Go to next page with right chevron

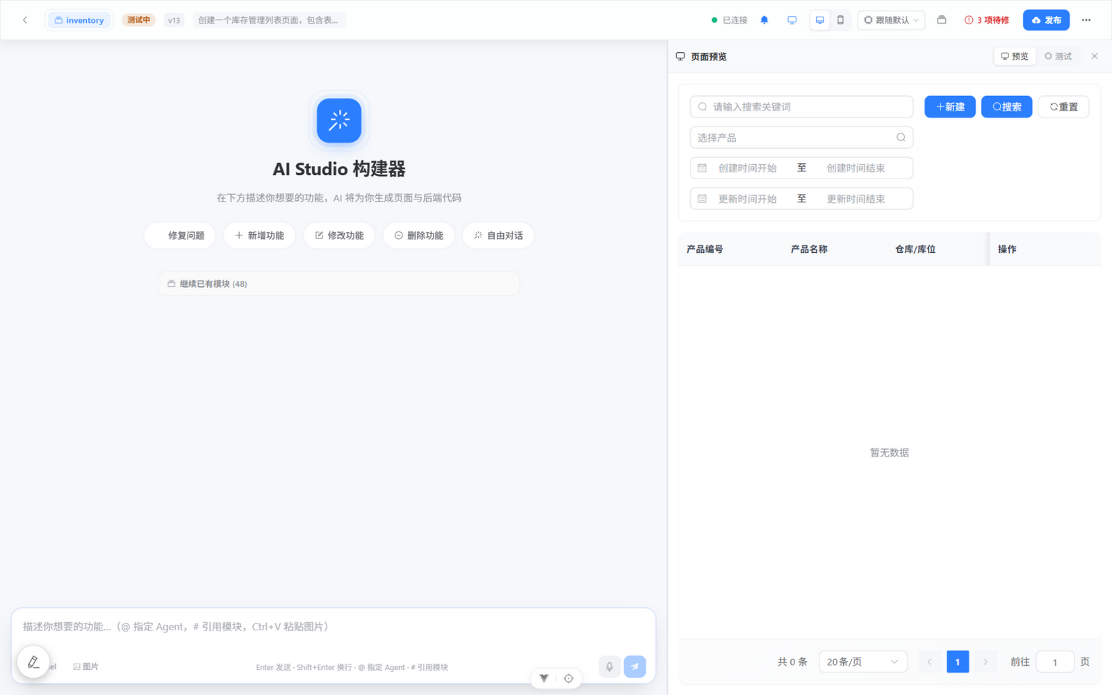click(986, 662)
